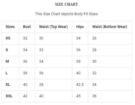Select the Waist (Bottom Wear) header

110,27
